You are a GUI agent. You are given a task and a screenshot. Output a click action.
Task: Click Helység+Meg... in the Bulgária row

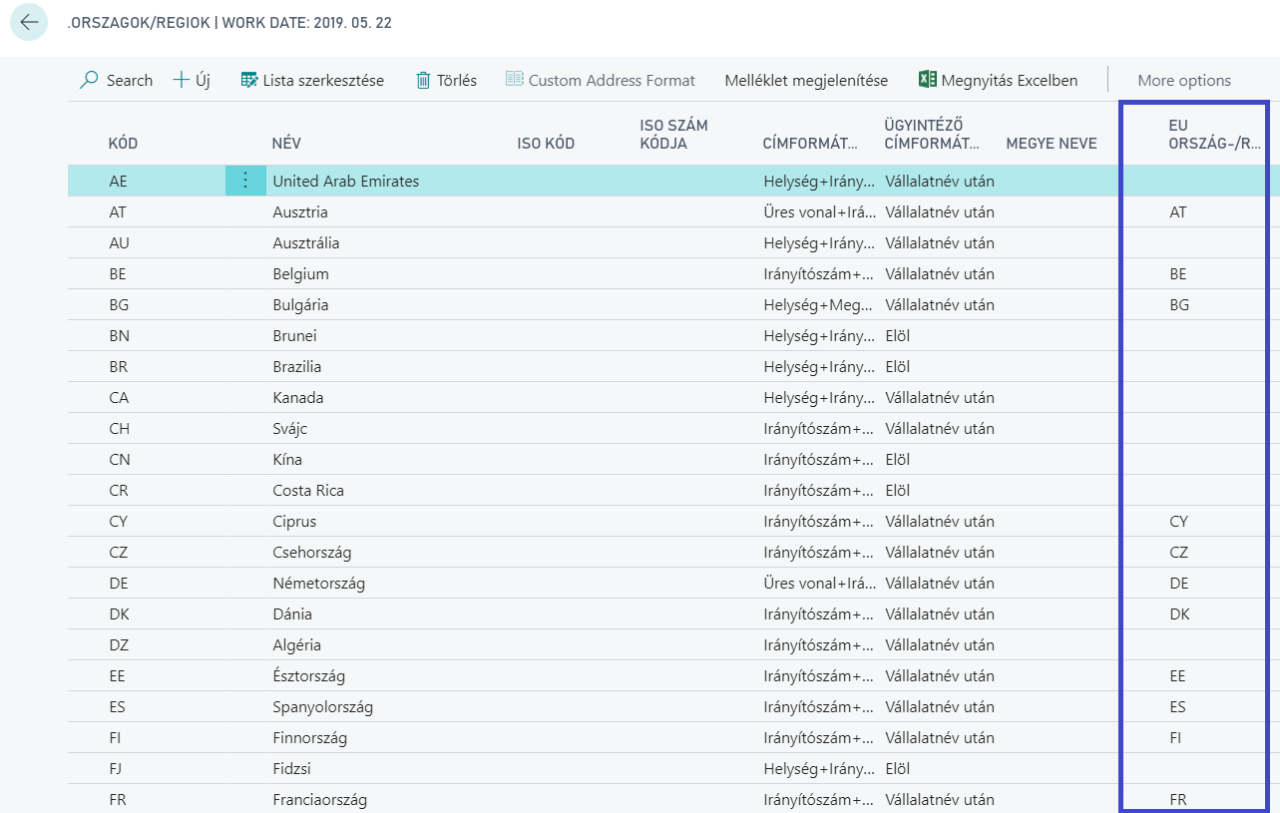click(x=820, y=305)
